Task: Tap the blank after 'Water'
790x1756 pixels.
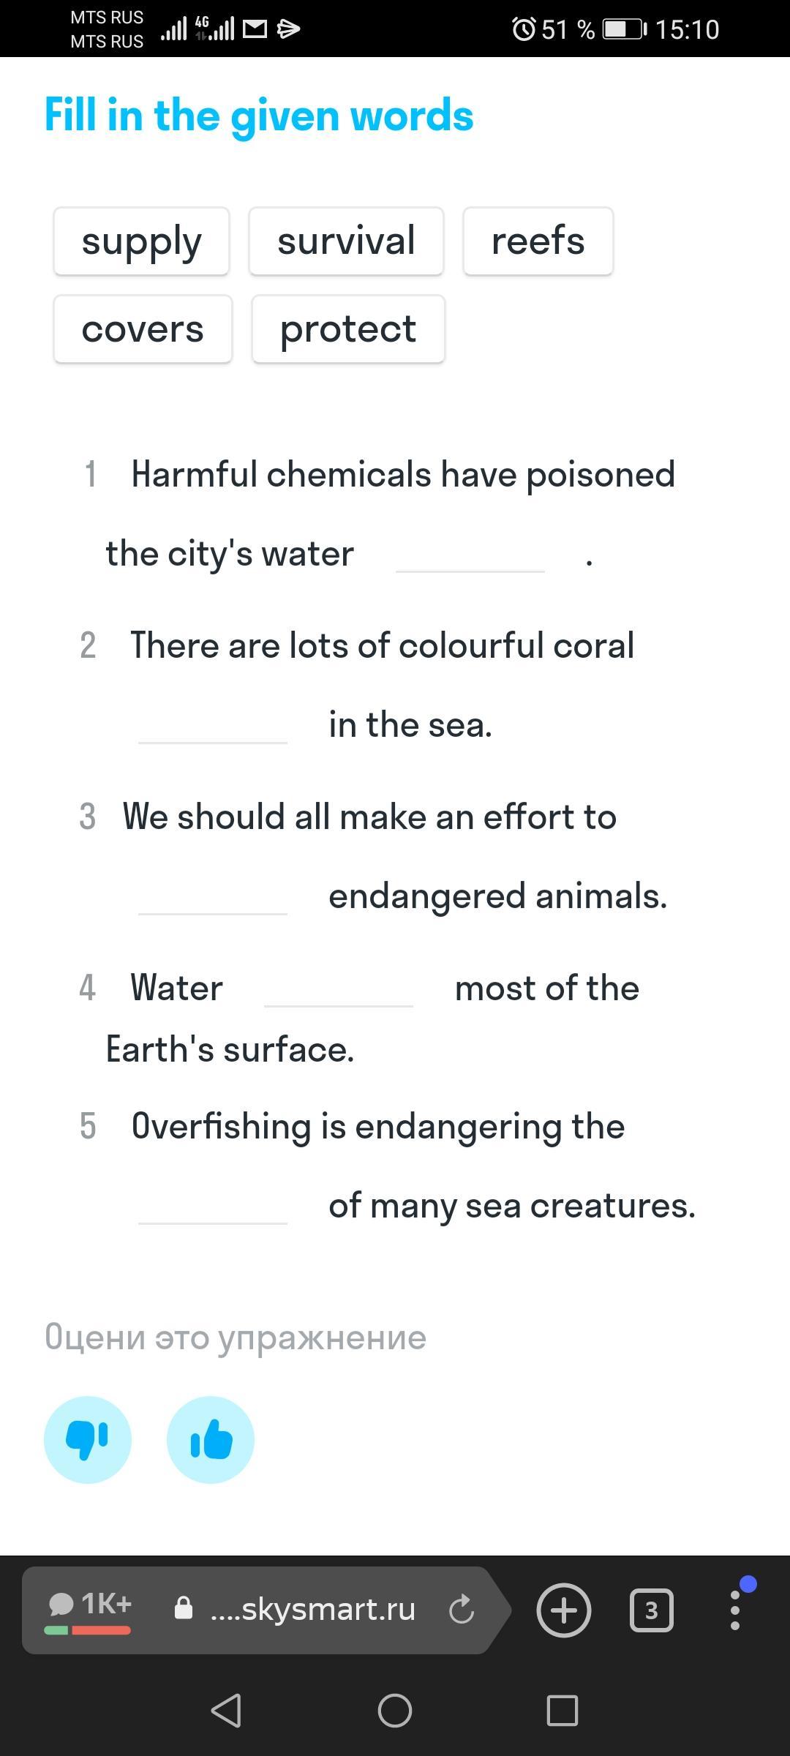Action: pos(339,988)
